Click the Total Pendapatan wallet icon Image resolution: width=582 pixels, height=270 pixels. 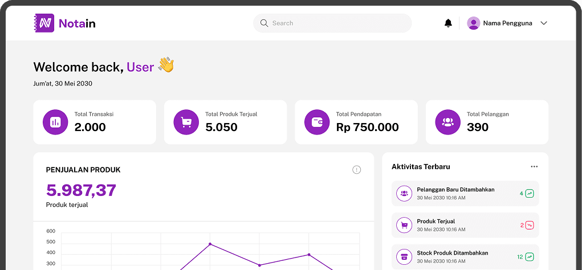coord(317,122)
